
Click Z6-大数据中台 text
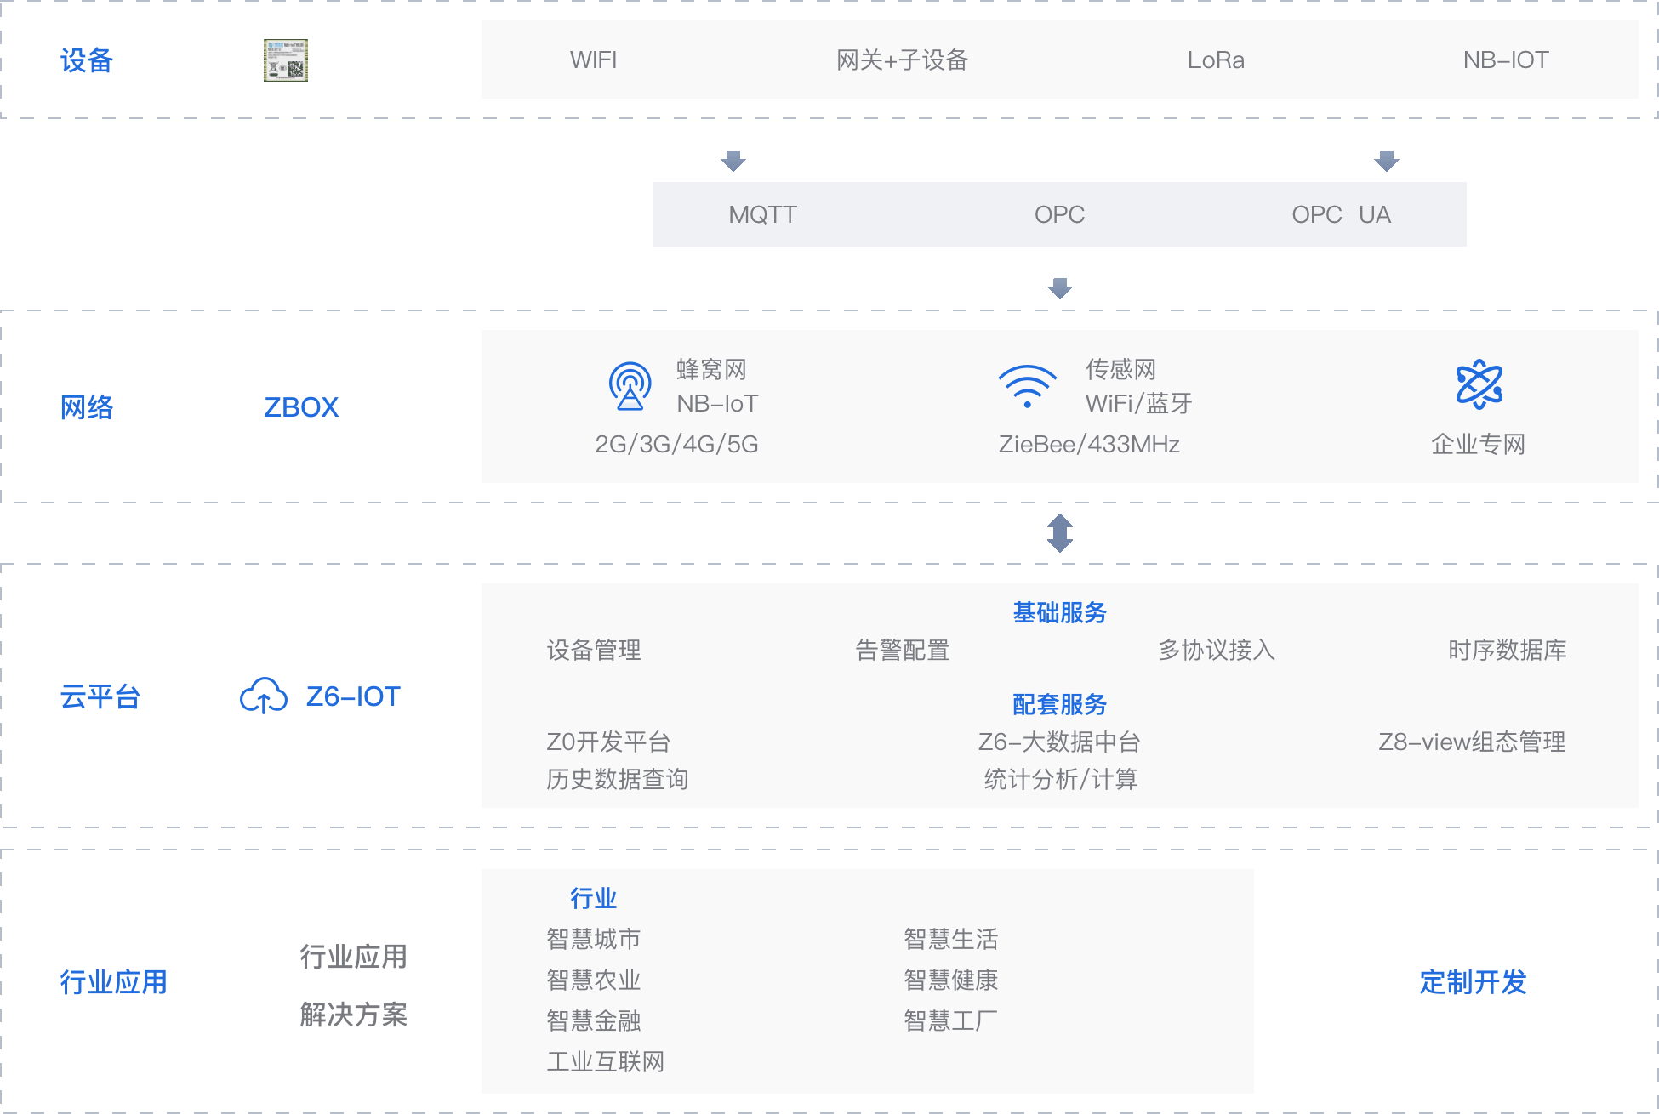pos(1059,742)
